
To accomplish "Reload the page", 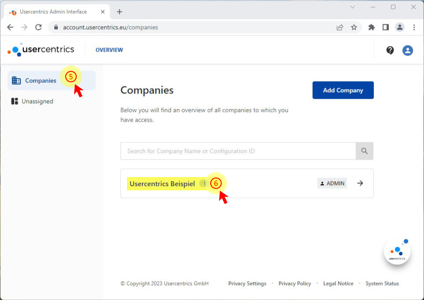I will click(x=38, y=27).
